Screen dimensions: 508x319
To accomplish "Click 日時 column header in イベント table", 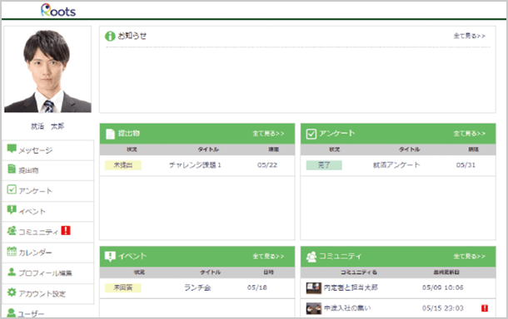I will click(x=269, y=272).
